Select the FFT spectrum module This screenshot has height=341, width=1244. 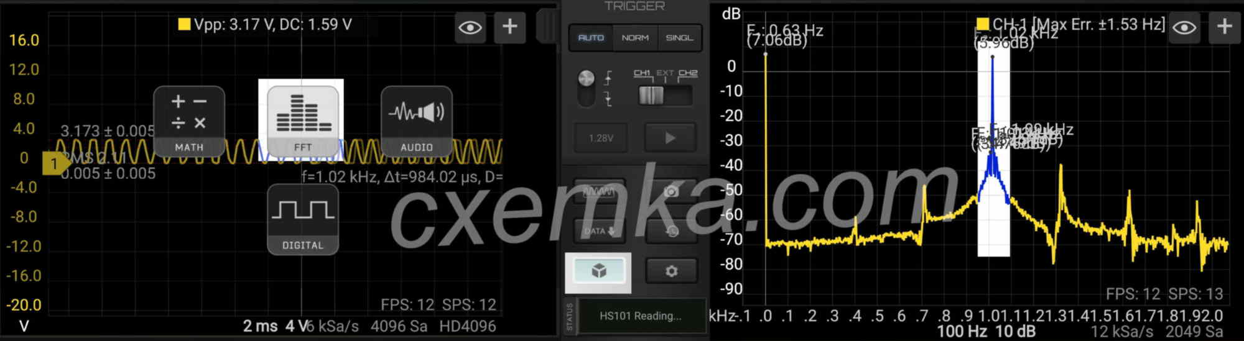coord(302,120)
